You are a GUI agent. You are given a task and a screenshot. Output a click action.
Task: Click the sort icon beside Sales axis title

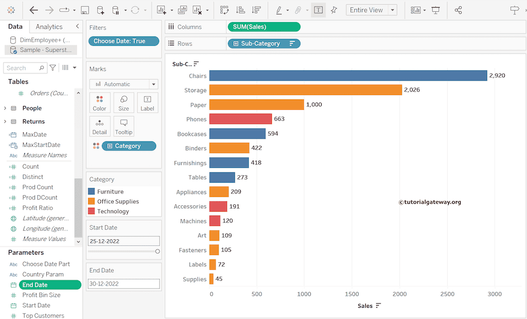[x=379, y=306]
